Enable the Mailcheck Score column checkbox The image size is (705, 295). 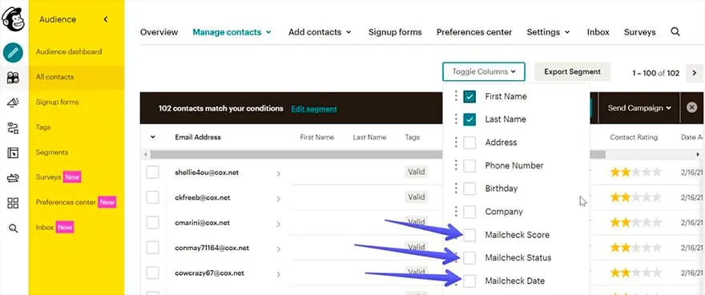click(x=469, y=235)
